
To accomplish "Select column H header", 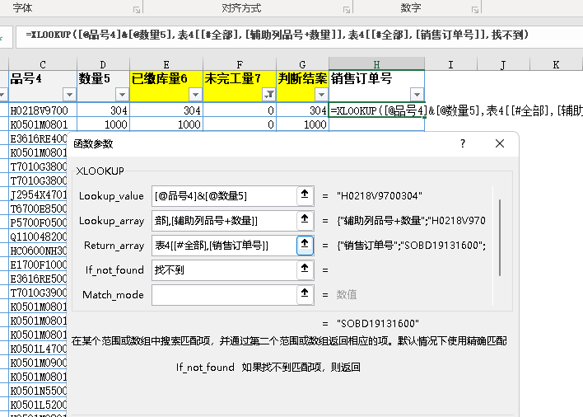I will [376, 64].
